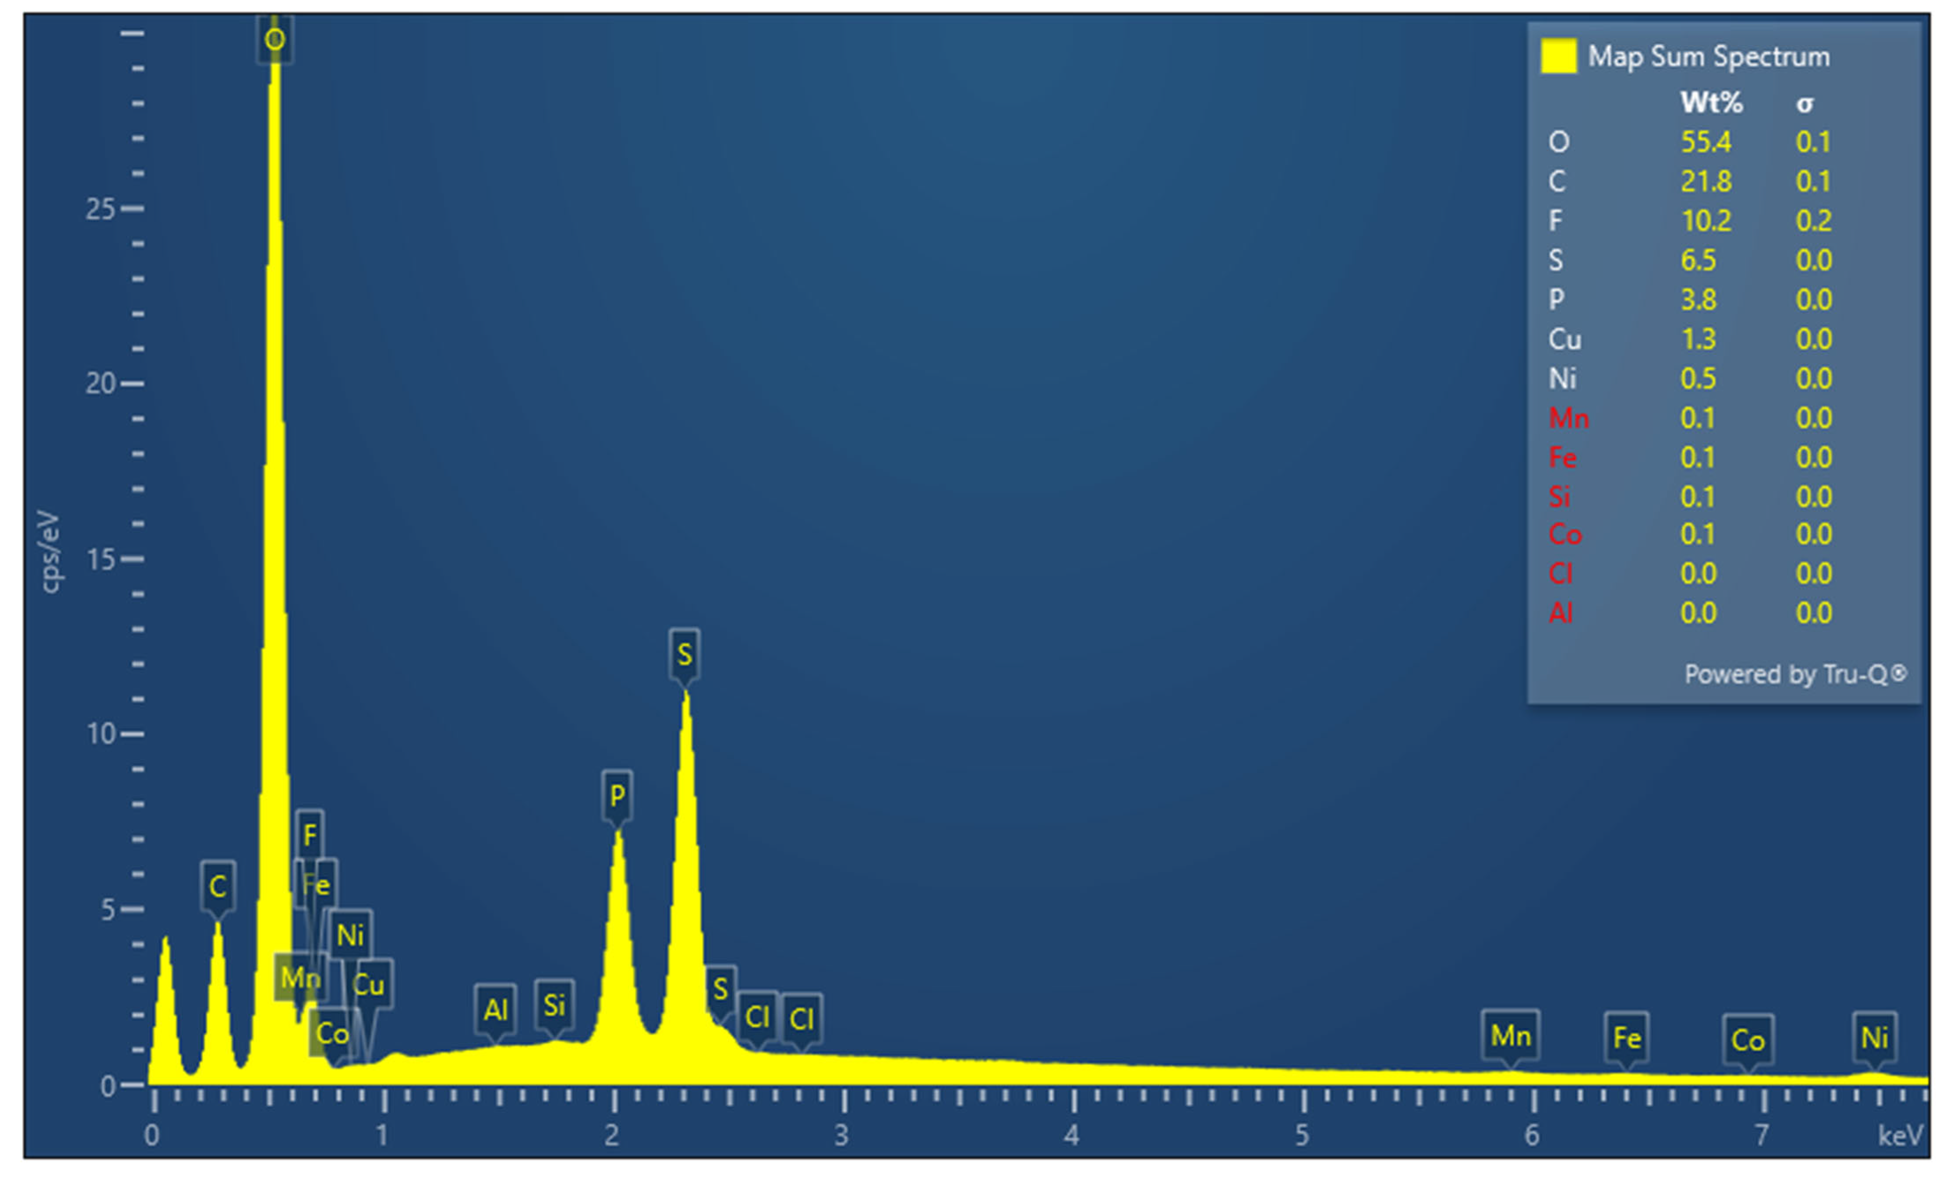Viewport: 1946px width, 1182px height.
Task: Select the S peak label above sulfur peak
Action: point(684,654)
